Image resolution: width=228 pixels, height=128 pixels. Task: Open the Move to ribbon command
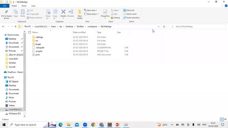tap(48, 14)
